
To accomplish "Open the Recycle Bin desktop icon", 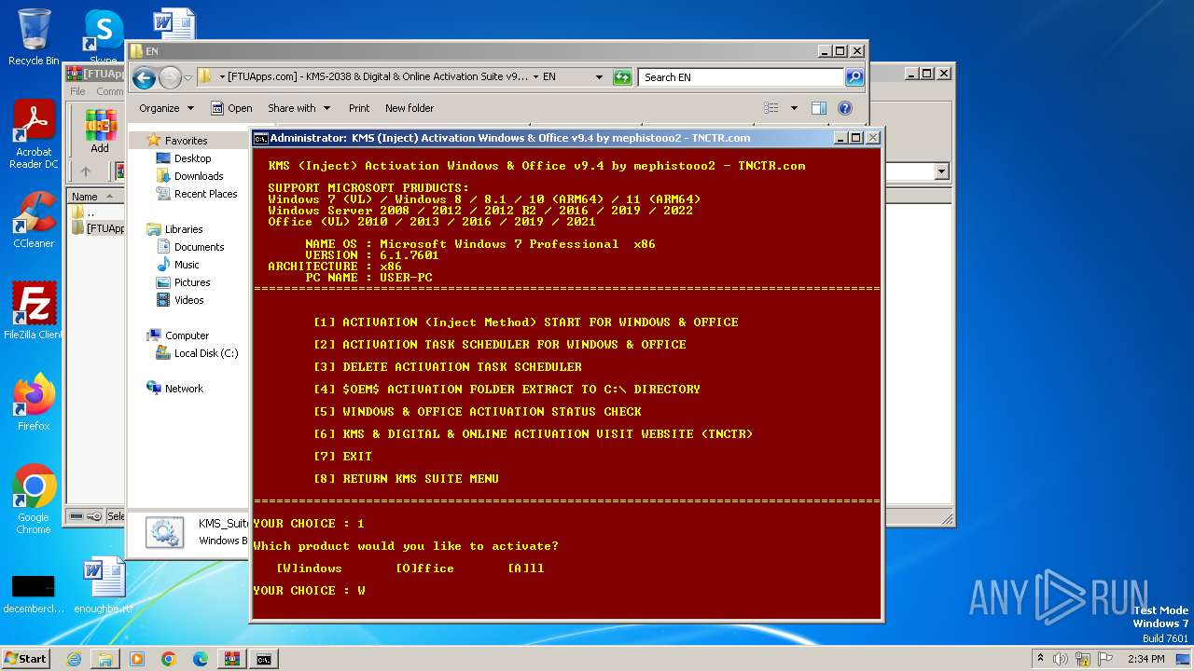I will (x=34, y=37).
